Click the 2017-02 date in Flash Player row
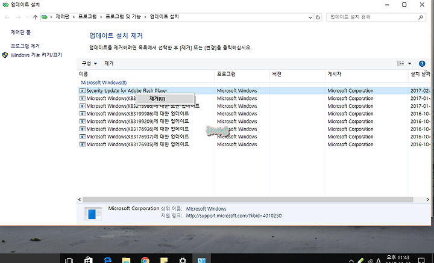 [421, 91]
